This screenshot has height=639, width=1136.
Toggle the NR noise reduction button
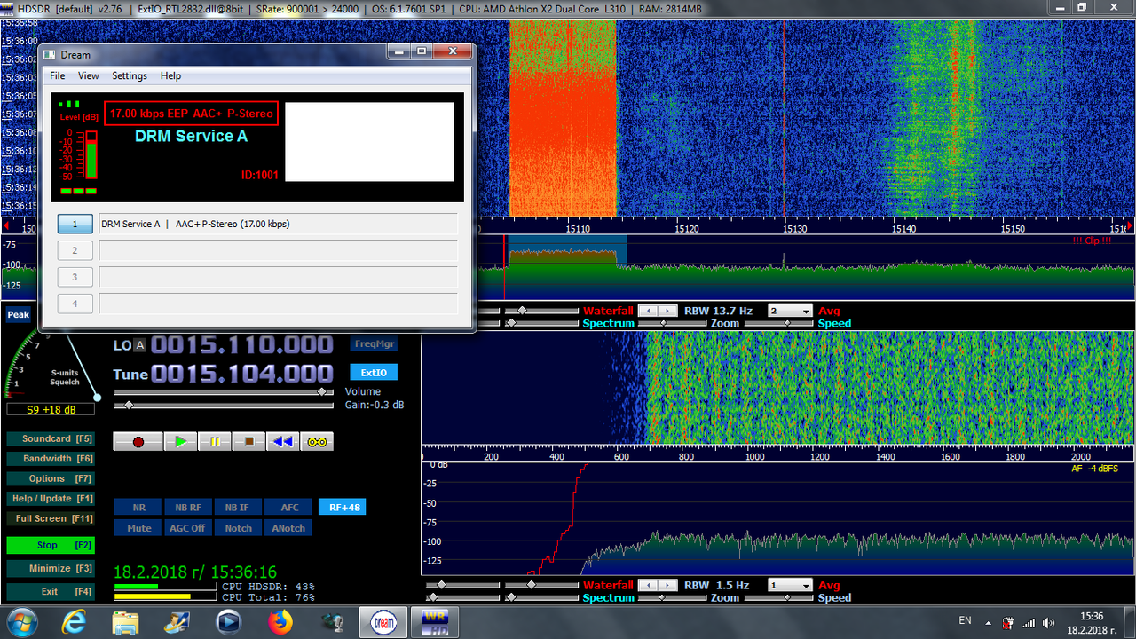click(138, 508)
